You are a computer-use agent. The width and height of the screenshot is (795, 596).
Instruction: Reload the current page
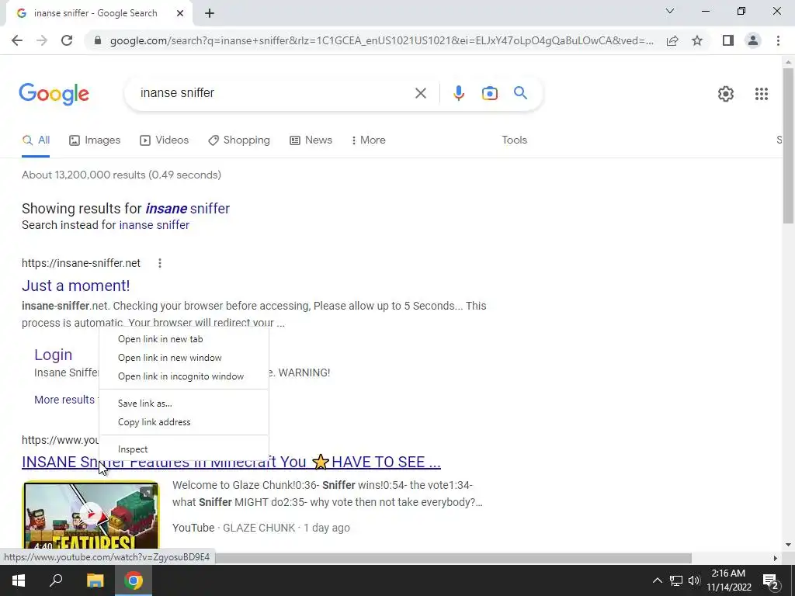67,40
